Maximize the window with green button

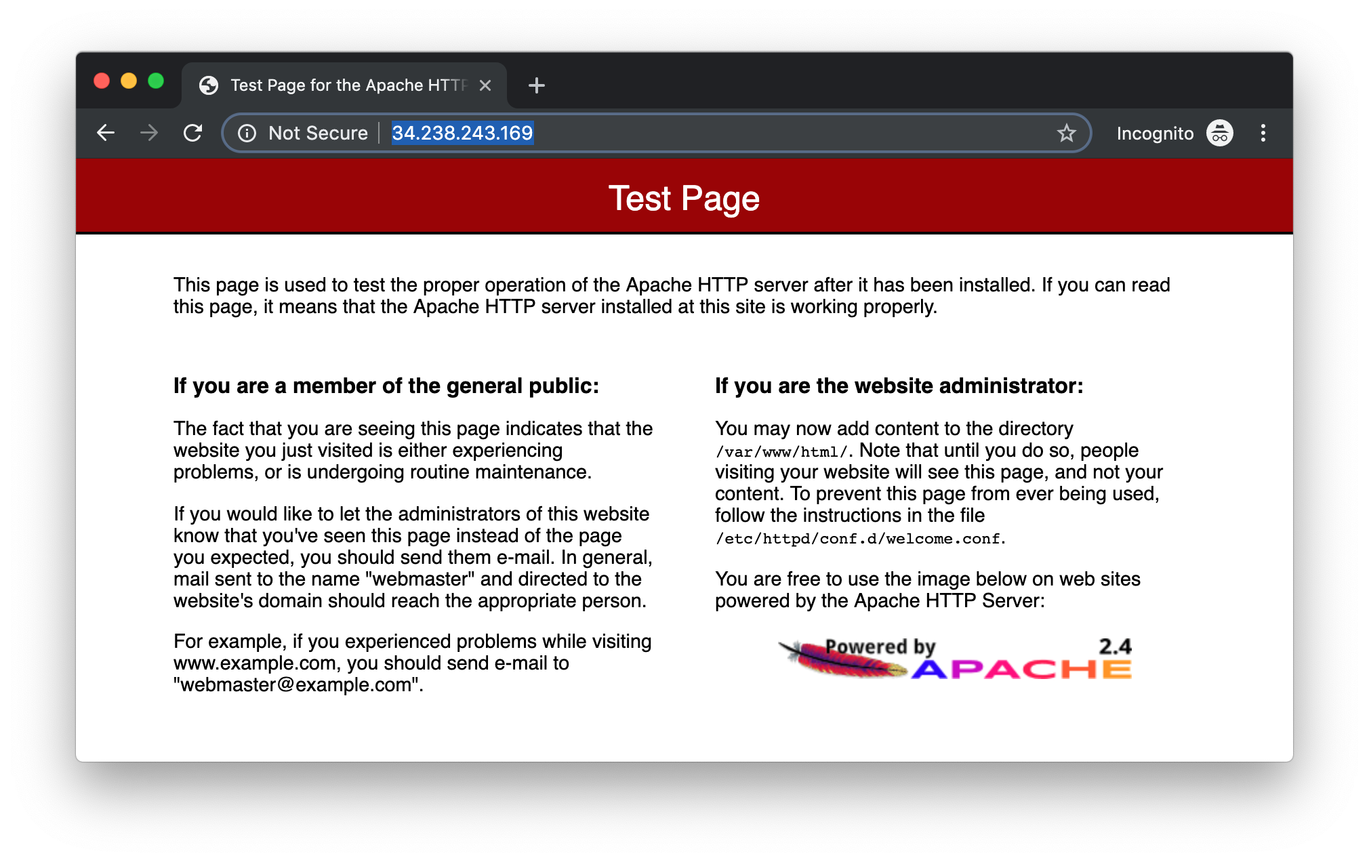click(156, 81)
